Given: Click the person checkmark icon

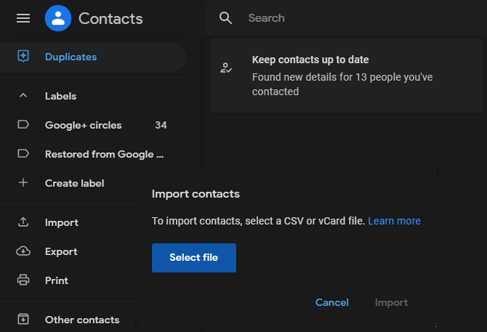Looking at the screenshot, I should tap(226, 68).
